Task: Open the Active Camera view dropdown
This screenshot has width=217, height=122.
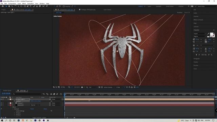Action: click(x=109, y=87)
